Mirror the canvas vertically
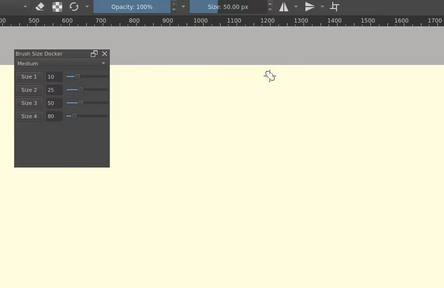 pos(310,7)
